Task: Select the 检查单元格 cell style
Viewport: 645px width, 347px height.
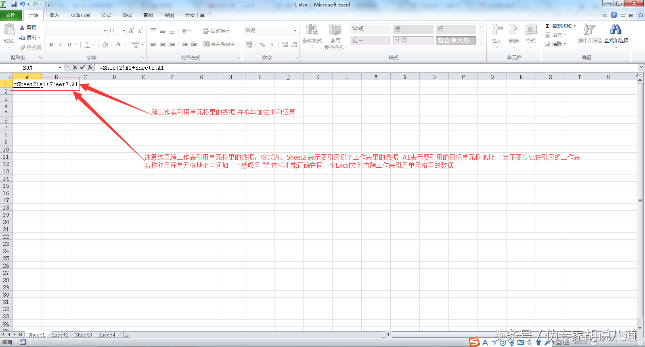Action: [456, 40]
